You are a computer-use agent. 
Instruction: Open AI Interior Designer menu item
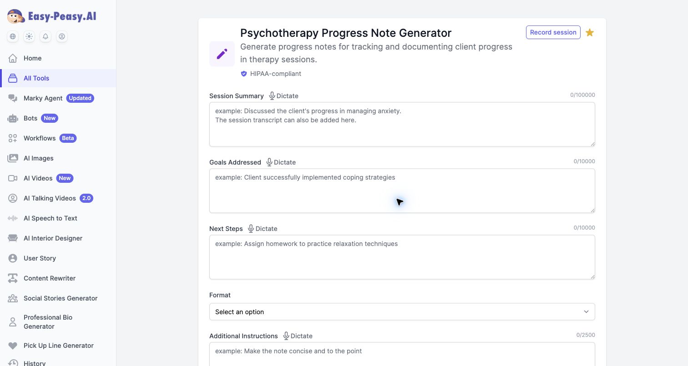point(58,238)
